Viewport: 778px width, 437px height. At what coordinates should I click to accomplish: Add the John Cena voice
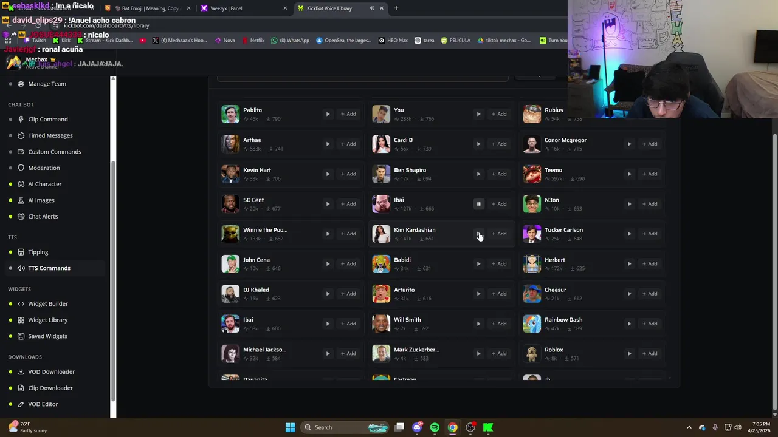pyautogui.click(x=348, y=263)
